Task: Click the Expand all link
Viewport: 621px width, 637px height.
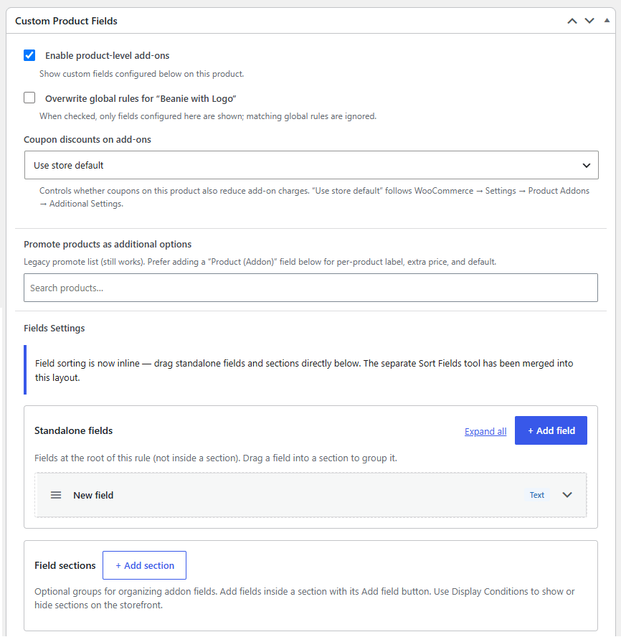Action: point(485,431)
